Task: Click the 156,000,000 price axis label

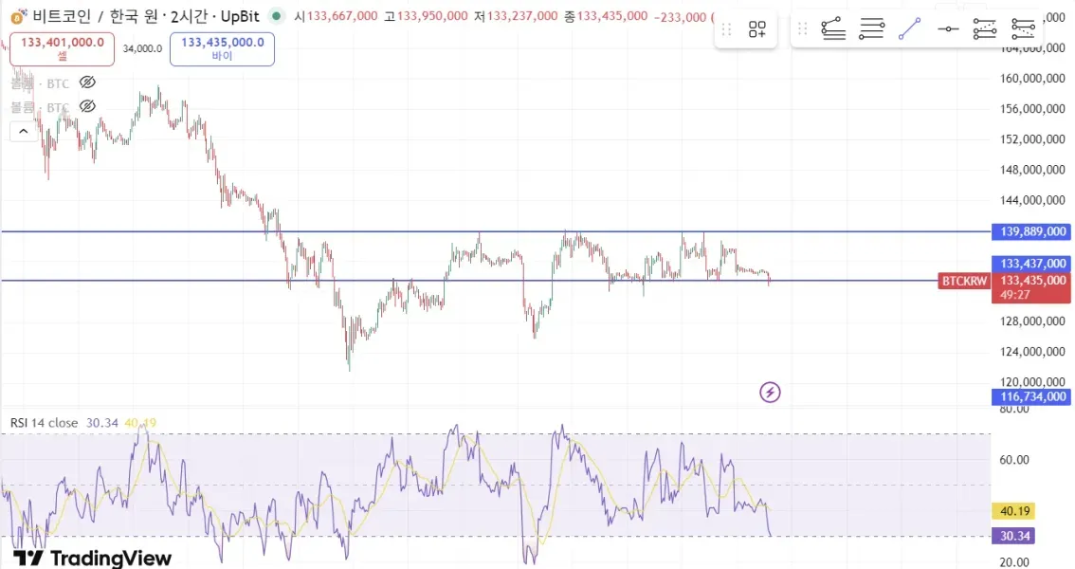Action: coord(1031,108)
